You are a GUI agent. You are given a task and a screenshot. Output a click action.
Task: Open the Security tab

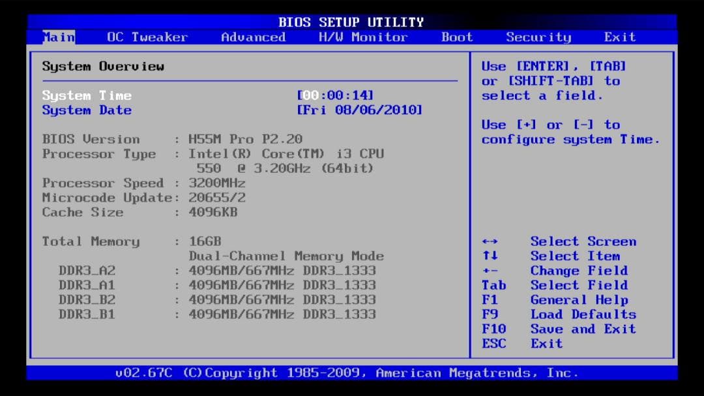pyautogui.click(x=538, y=37)
